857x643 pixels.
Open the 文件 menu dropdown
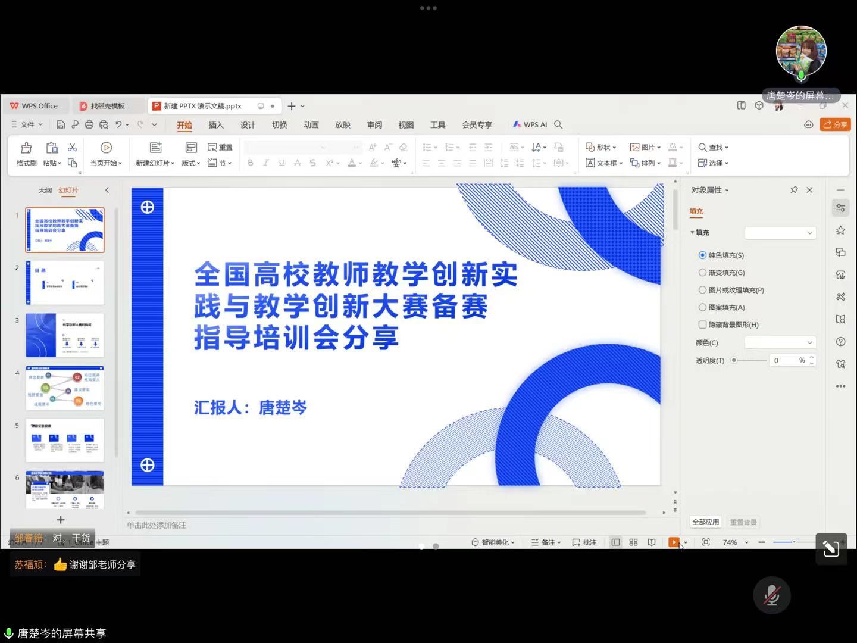click(x=27, y=124)
